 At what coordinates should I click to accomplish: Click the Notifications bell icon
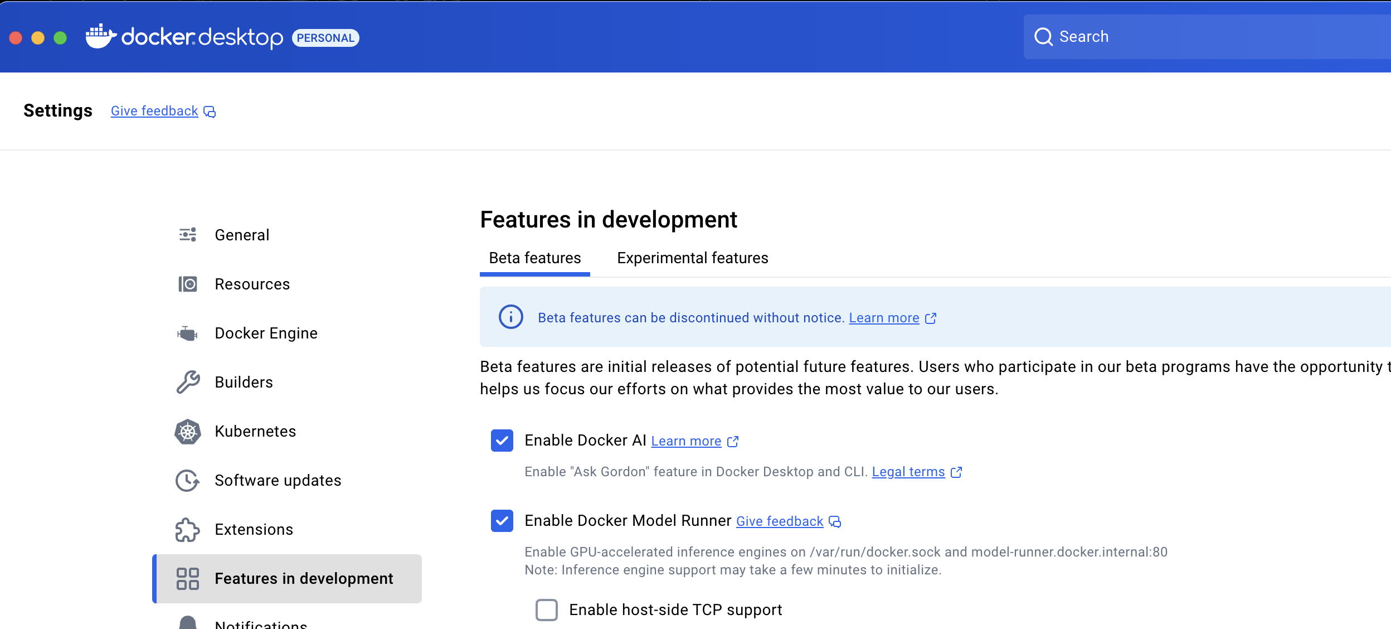pos(188,622)
